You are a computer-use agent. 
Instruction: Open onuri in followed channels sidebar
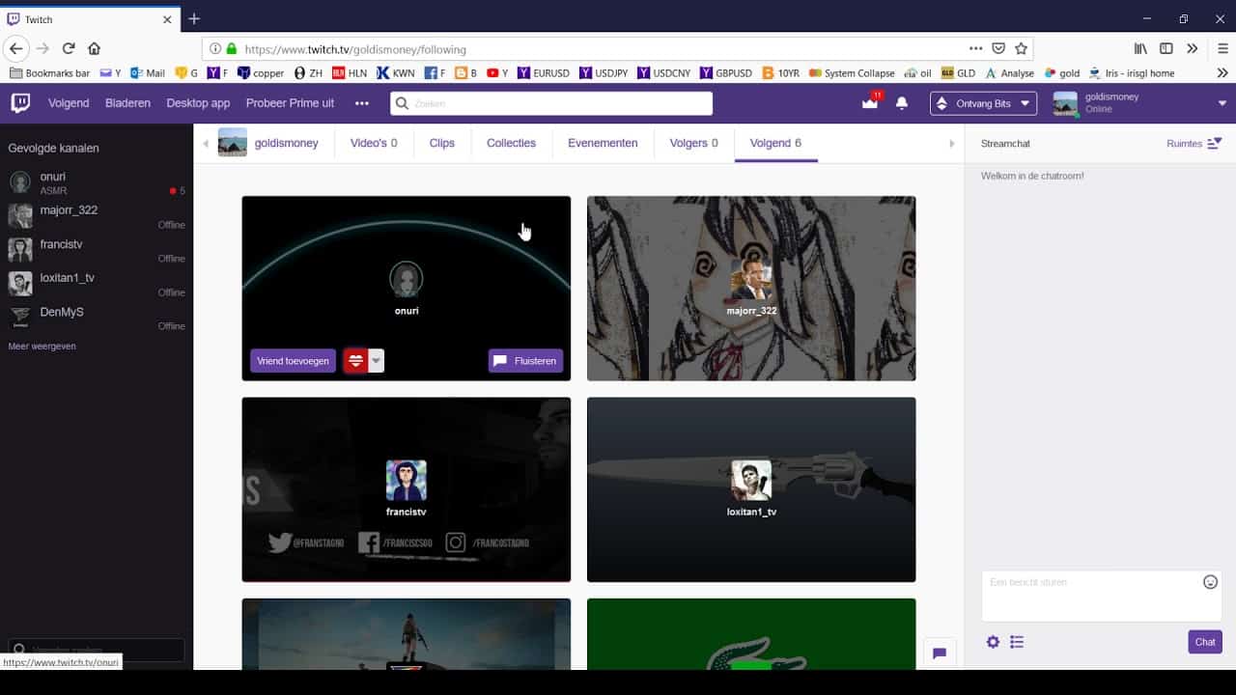[97, 183]
